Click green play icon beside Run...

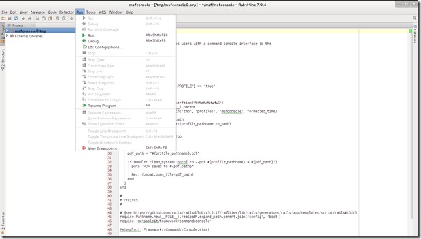pos(84,35)
